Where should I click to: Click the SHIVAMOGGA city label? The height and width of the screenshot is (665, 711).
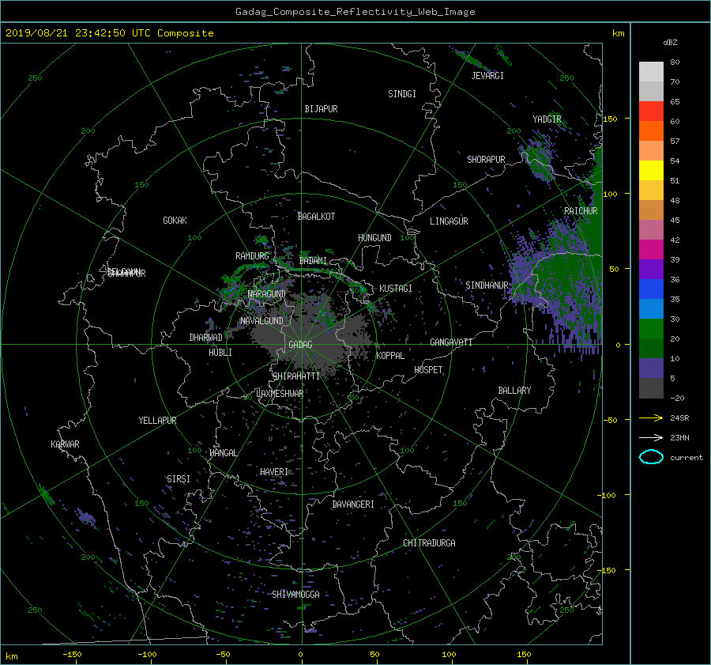tap(295, 595)
